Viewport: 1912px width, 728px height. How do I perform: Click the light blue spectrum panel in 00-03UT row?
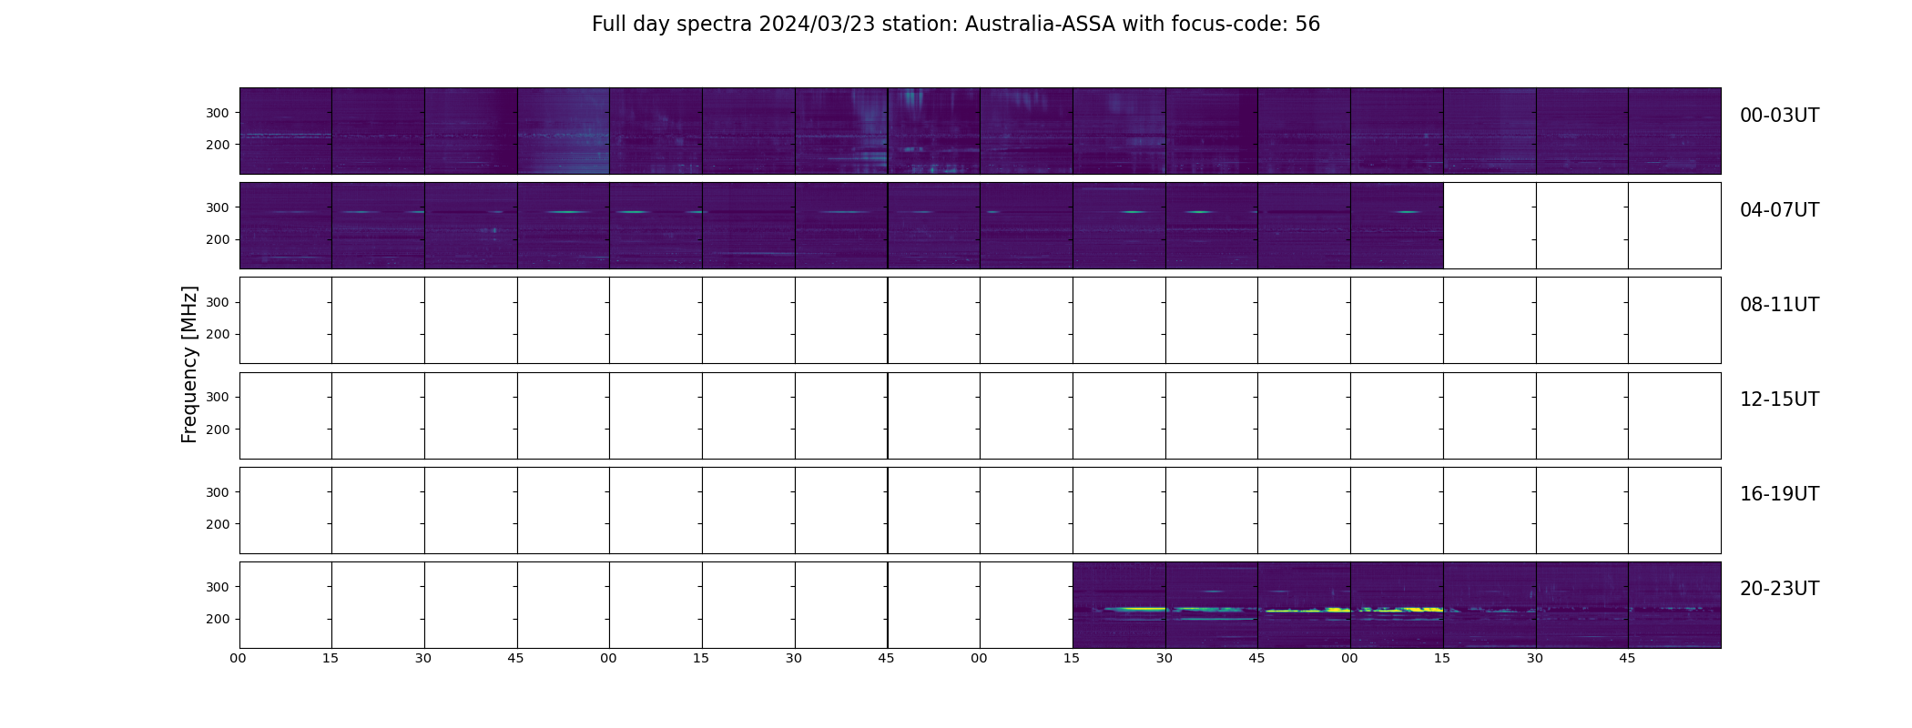[x=564, y=131]
